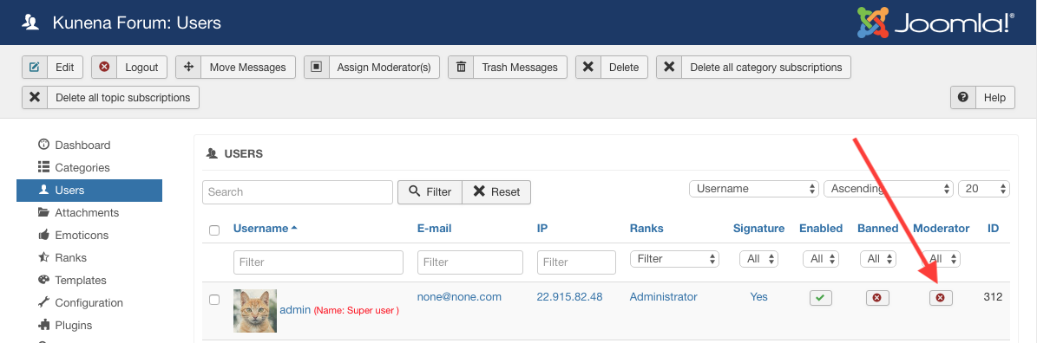
Task: Open the admin username link
Action: 295,309
